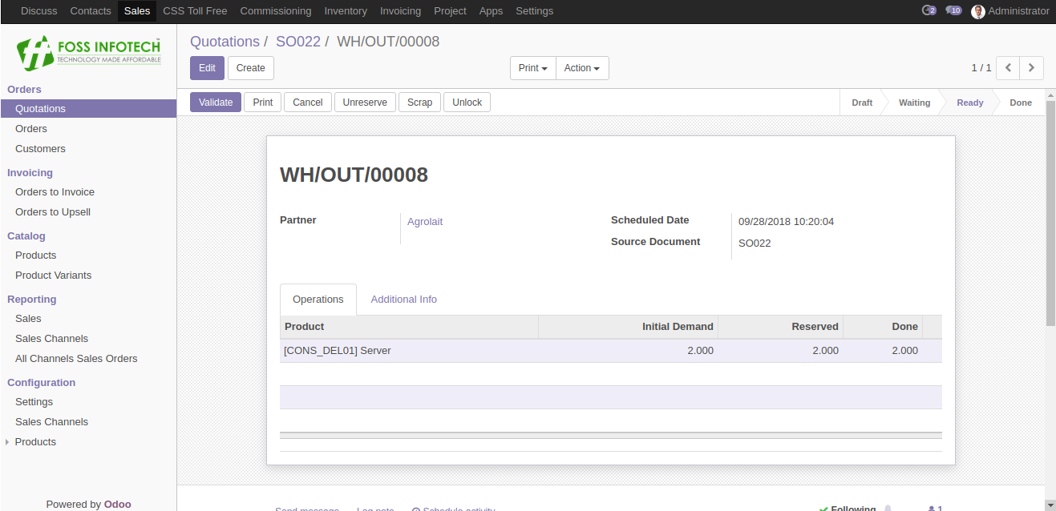Click the Done column header in the table

[883, 327]
